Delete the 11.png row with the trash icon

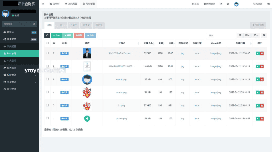[x=262, y=105]
